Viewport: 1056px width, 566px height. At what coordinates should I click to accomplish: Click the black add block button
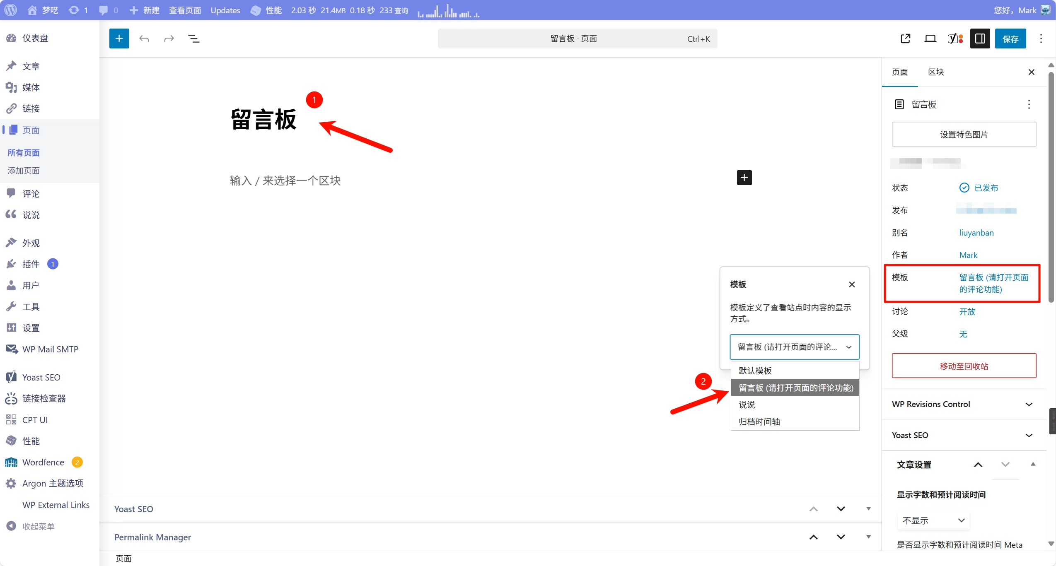pos(744,178)
